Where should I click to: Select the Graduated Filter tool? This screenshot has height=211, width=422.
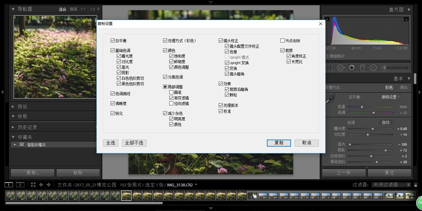click(x=362, y=67)
